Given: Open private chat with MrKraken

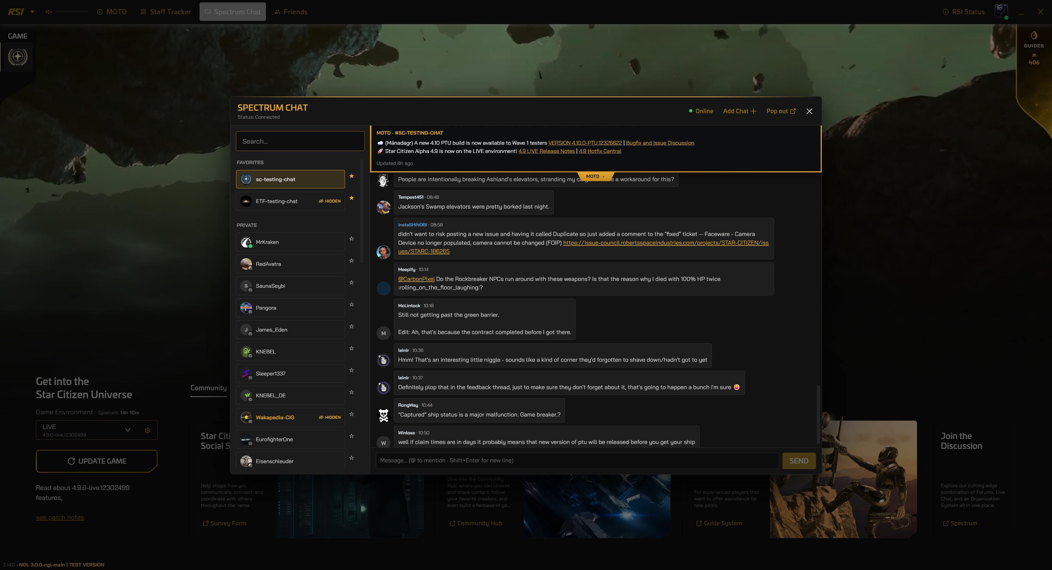Looking at the screenshot, I should coord(290,242).
